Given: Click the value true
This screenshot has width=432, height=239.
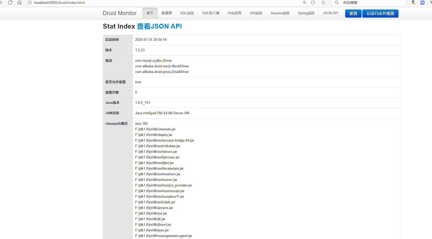Looking at the screenshot, I should (x=138, y=82).
